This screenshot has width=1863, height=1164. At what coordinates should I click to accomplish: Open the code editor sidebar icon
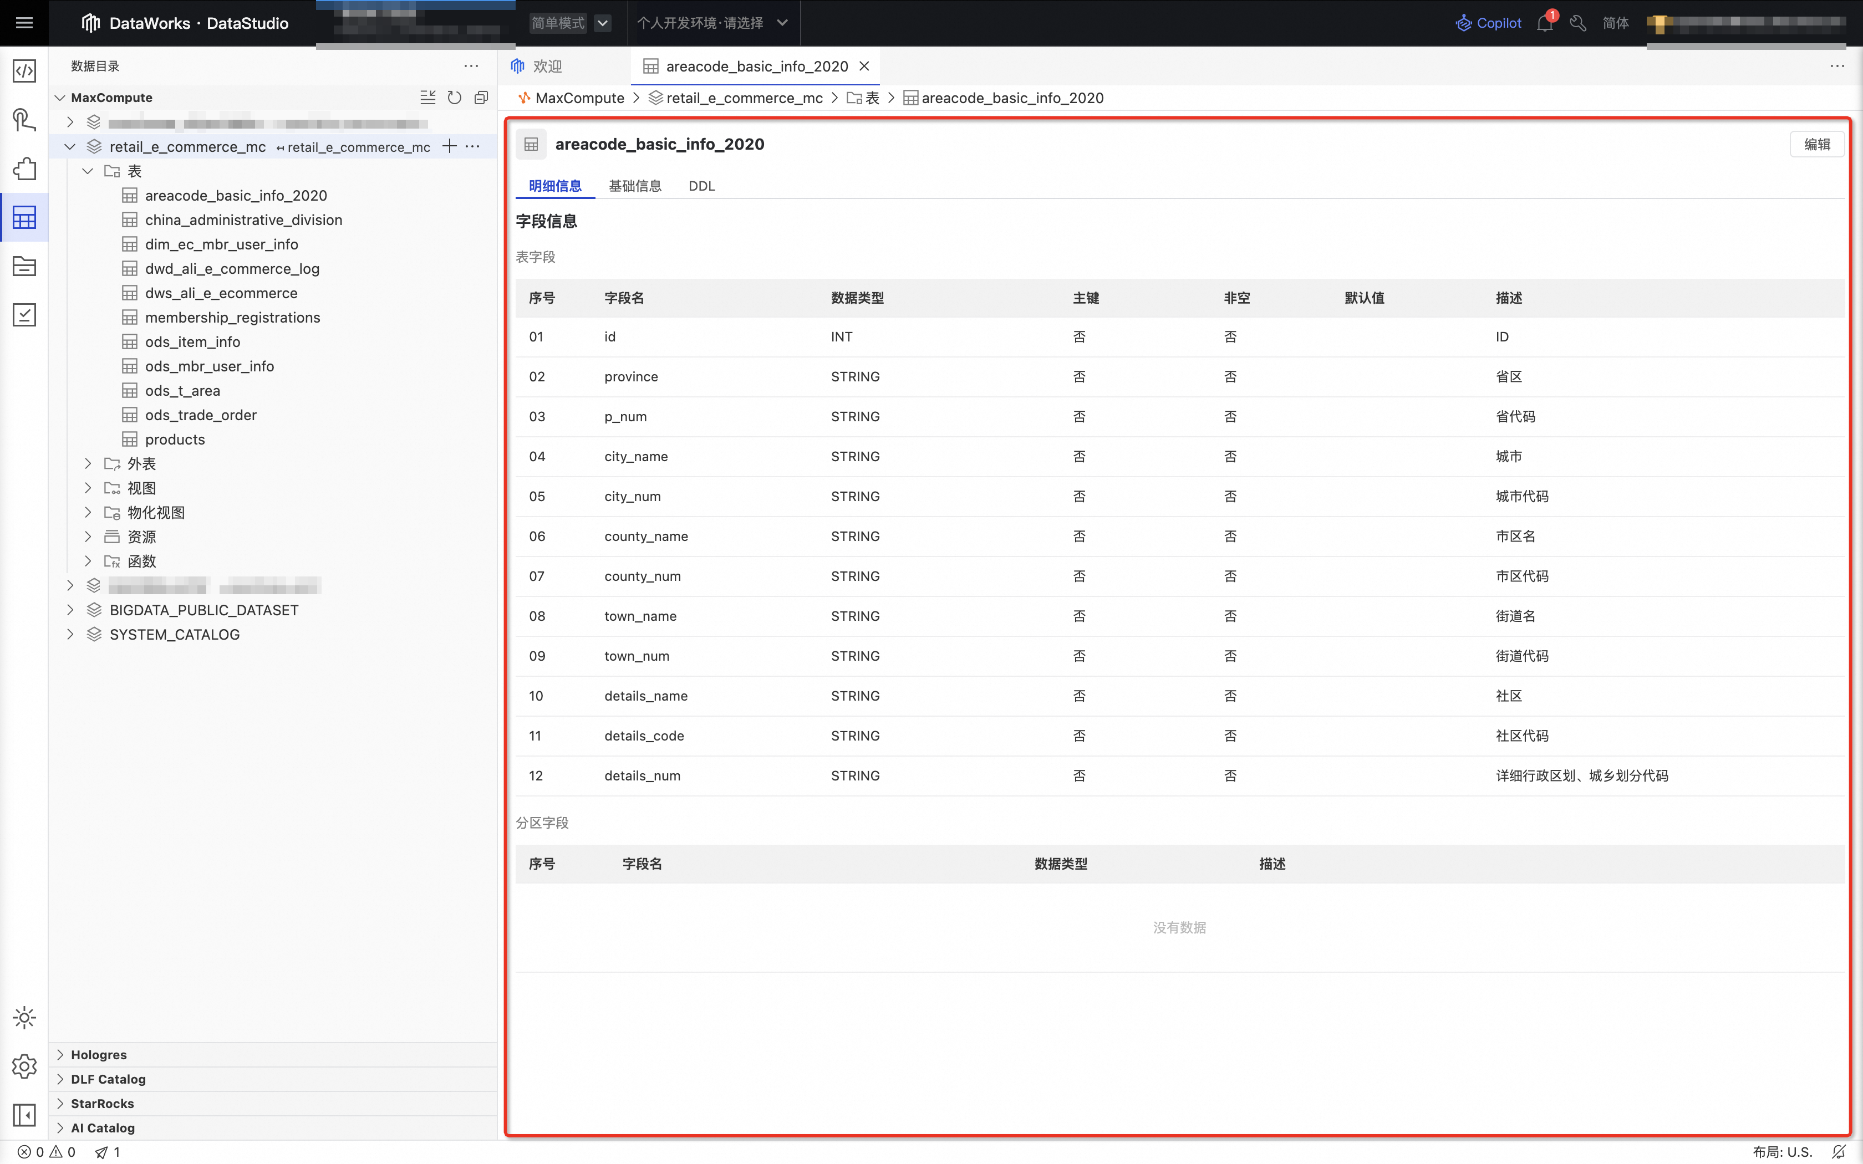click(24, 71)
